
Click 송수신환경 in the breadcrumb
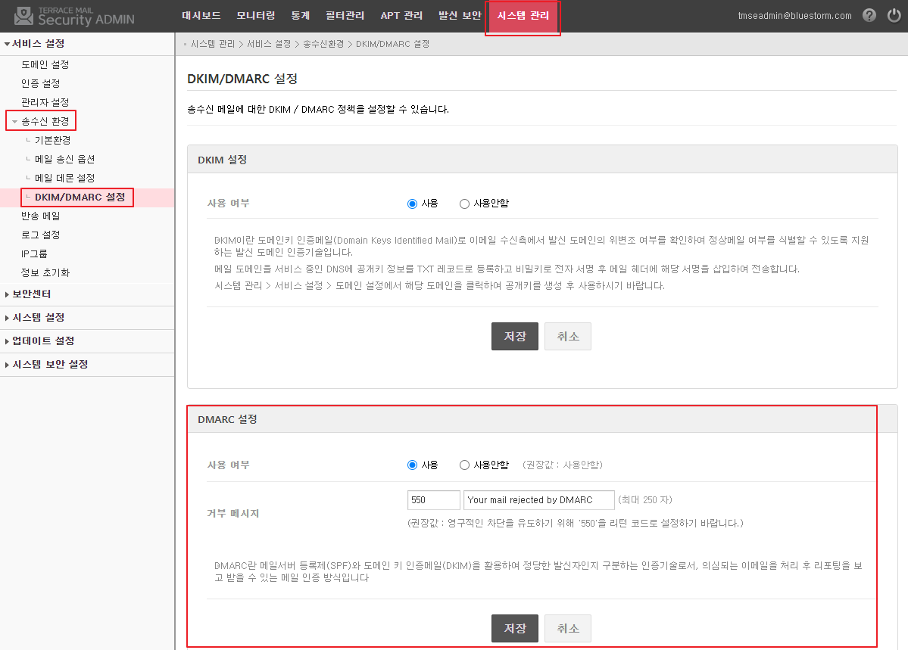coord(323,44)
